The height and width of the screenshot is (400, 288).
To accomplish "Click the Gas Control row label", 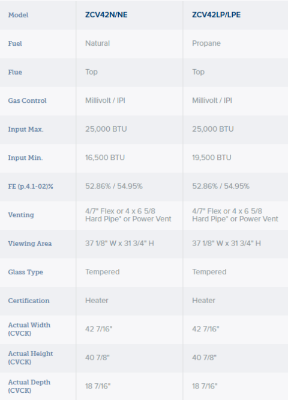I will [27, 100].
